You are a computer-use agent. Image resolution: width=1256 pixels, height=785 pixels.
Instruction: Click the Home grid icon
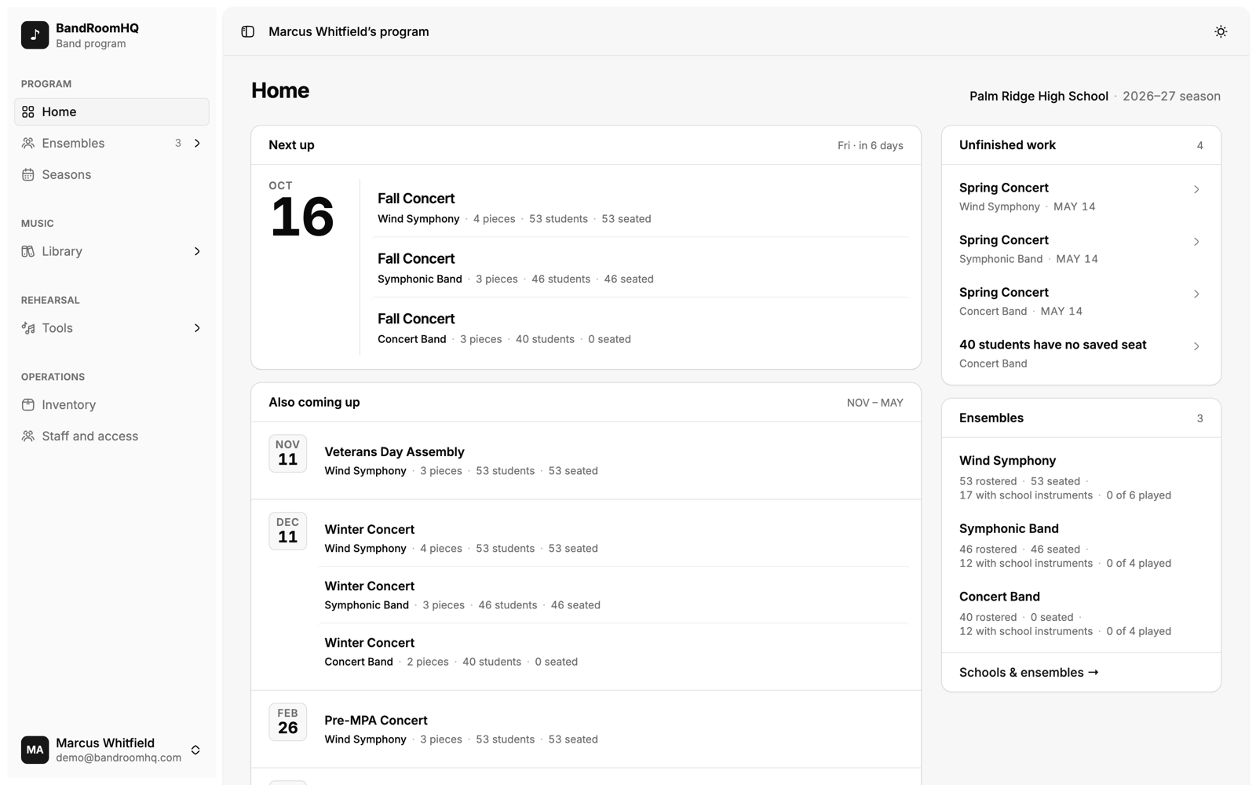point(28,111)
